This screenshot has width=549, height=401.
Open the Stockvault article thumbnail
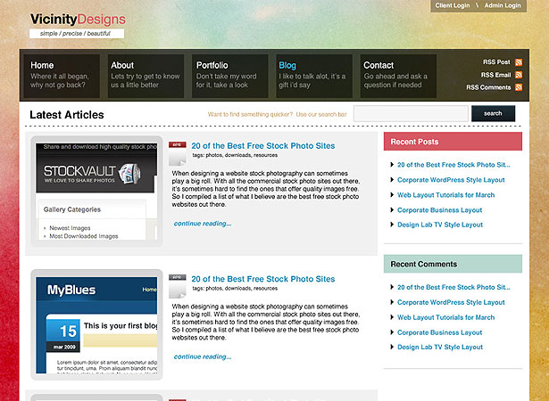tap(96, 192)
